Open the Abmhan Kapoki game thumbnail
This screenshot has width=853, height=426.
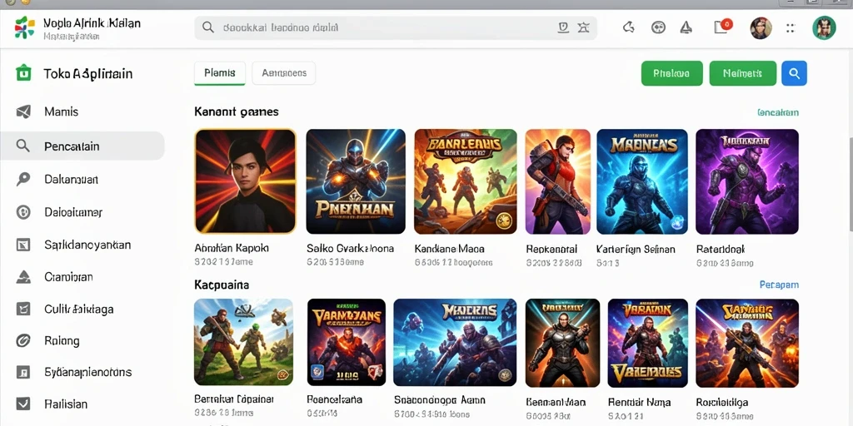point(246,181)
